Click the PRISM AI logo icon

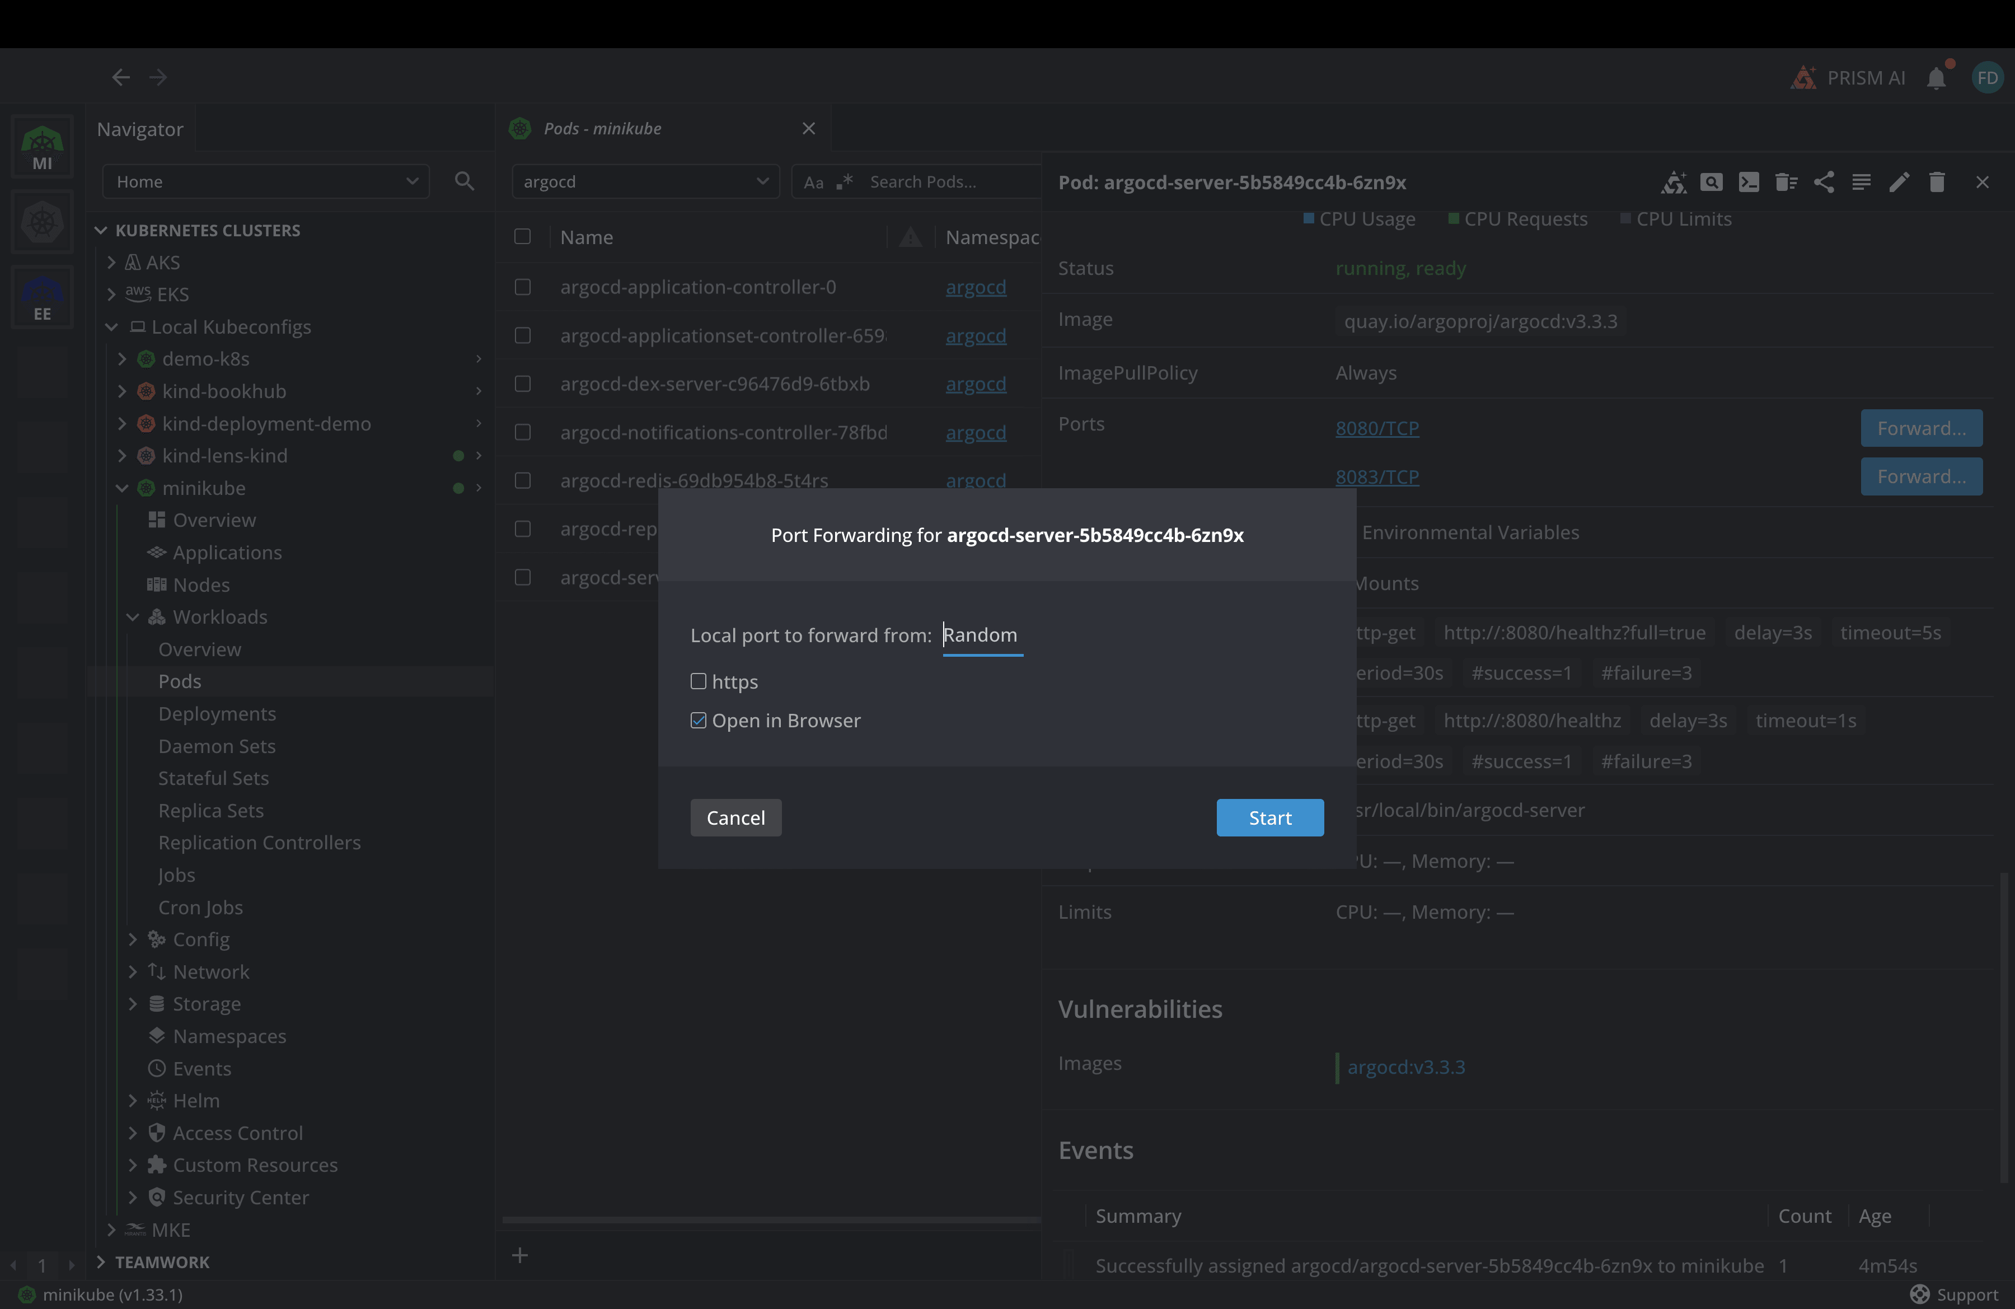(1803, 78)
